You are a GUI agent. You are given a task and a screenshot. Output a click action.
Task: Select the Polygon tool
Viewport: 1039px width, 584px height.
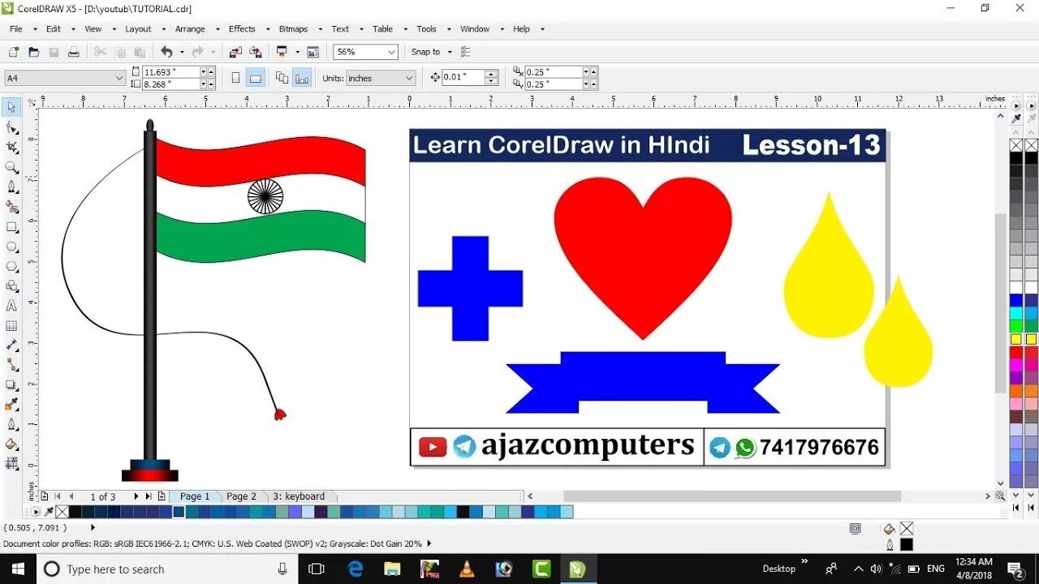[12, 266]
